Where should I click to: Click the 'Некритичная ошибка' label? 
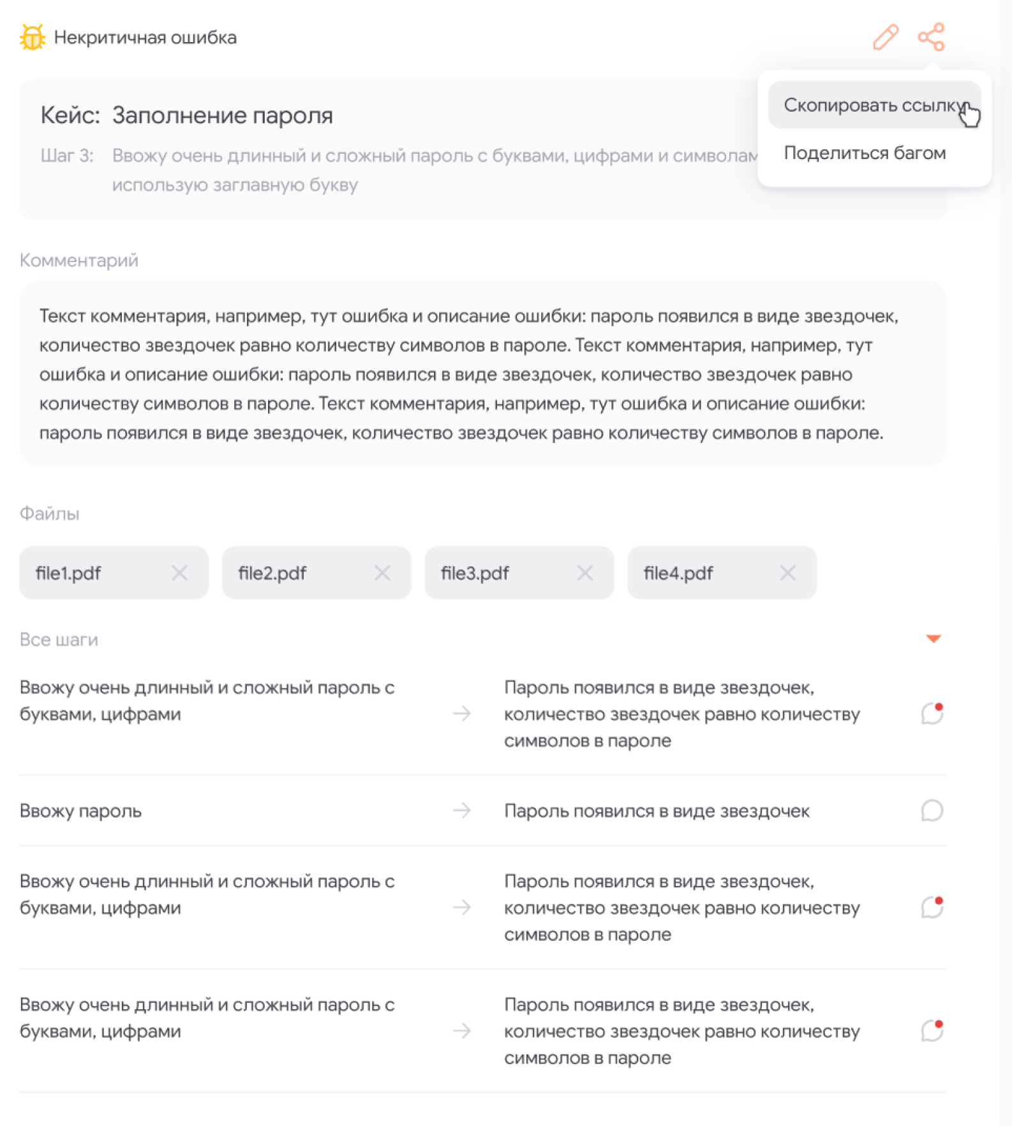(x=145, y=38)
